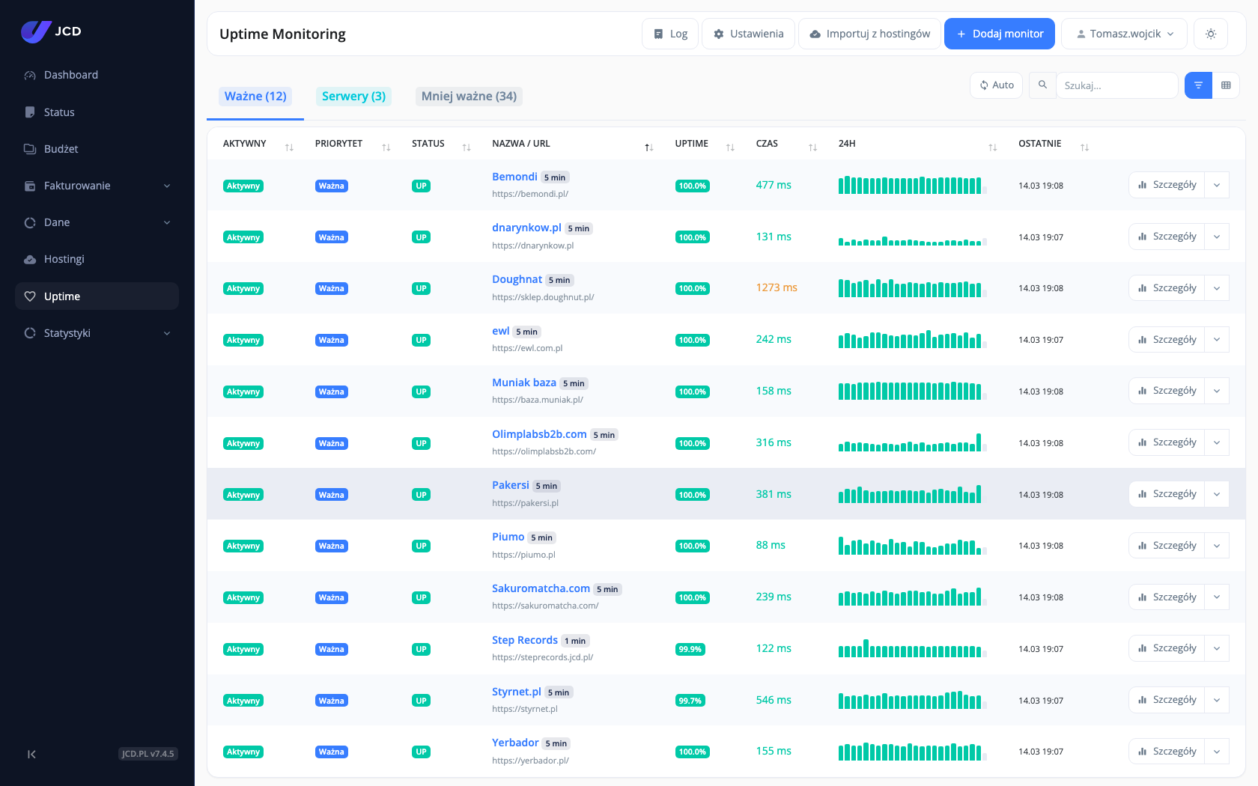Open the Sakuromatcha.com monitor link

pos(541,588)
